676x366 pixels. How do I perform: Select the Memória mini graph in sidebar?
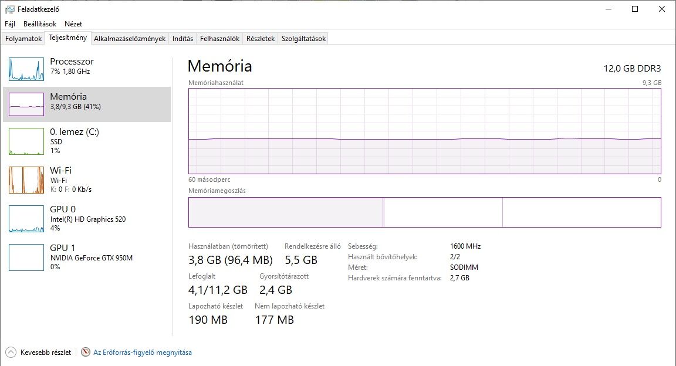26,104
